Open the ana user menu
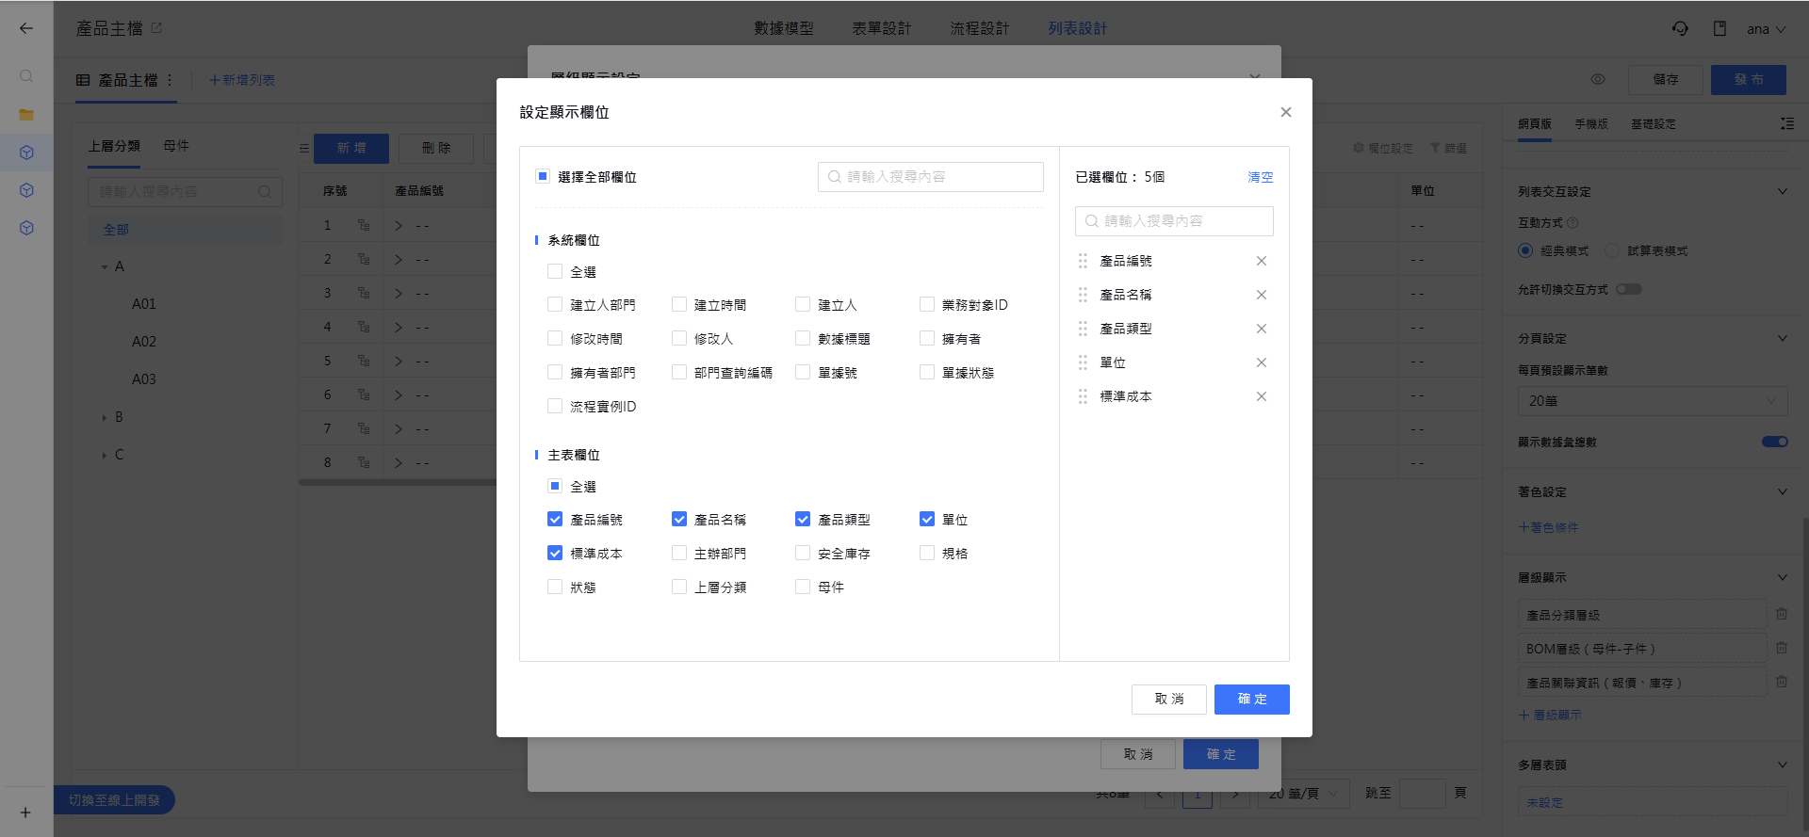The height and width of the screenshot is (837, 1809). (x=1767, y=29)
